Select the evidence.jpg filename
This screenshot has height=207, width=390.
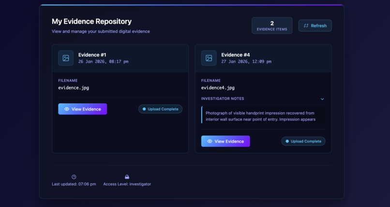pos(74,88)
